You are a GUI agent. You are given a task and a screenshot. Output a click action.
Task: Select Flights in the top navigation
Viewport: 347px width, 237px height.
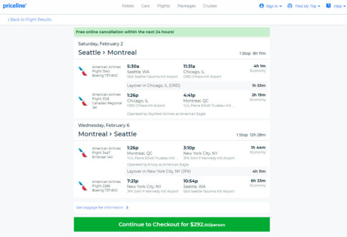click(163, 6)
